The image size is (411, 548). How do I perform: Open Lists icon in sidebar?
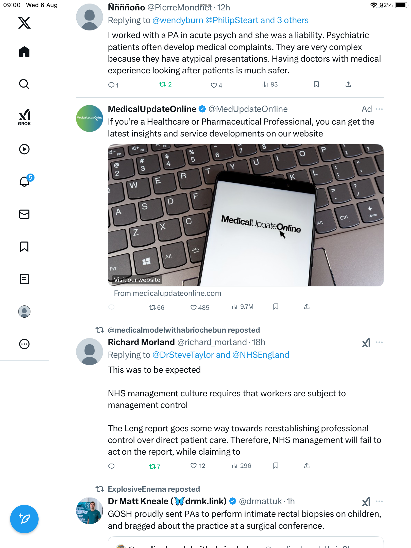24,279
